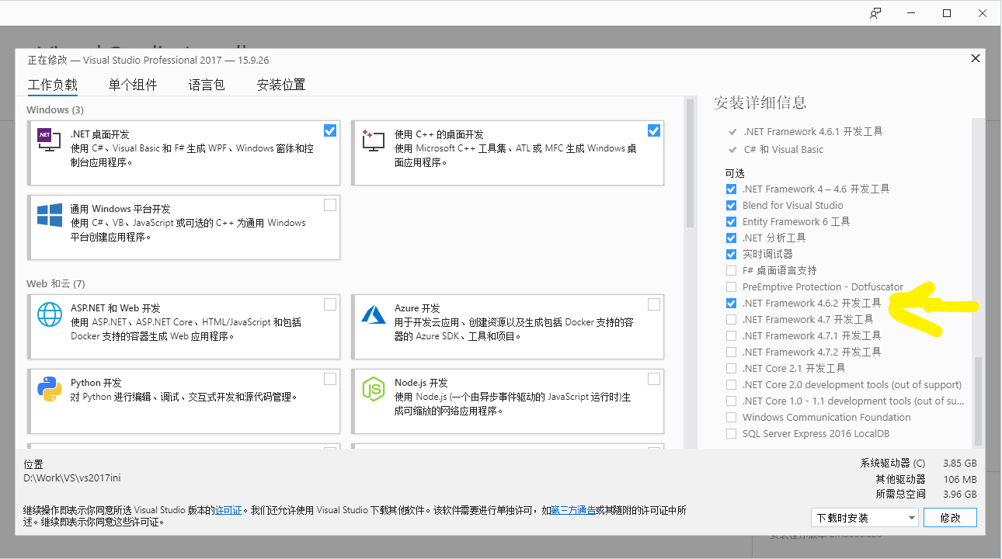Click the Universal Windows Platform logo icon
The height and width of the screenshot is (559, 1002).
pos(49,215)
